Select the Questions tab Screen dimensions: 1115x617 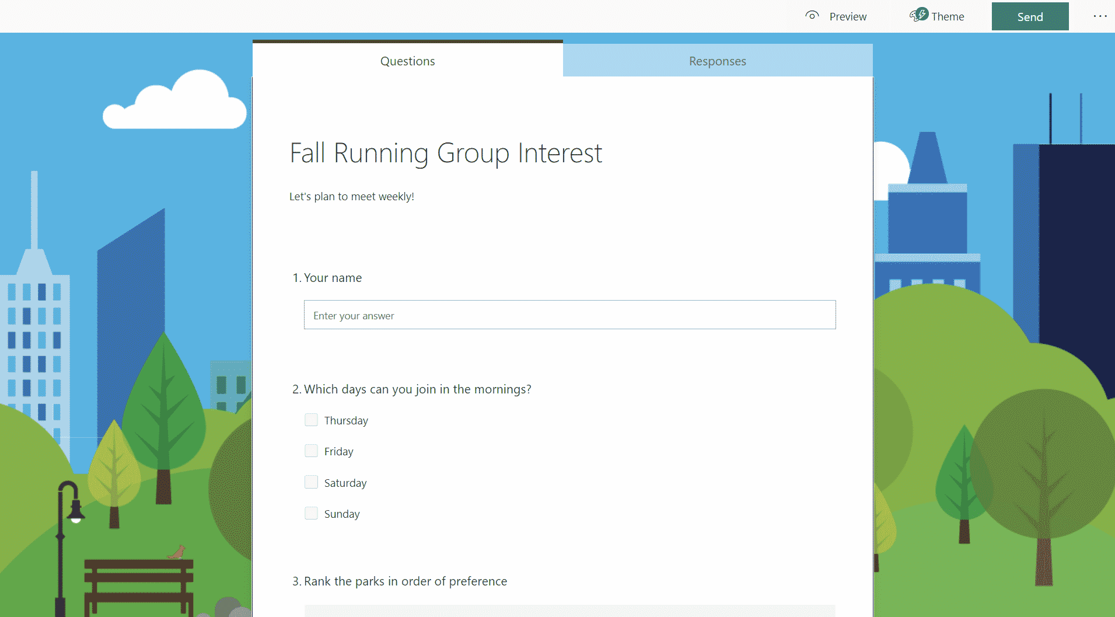pyautogui.click(x=407, y=61)
